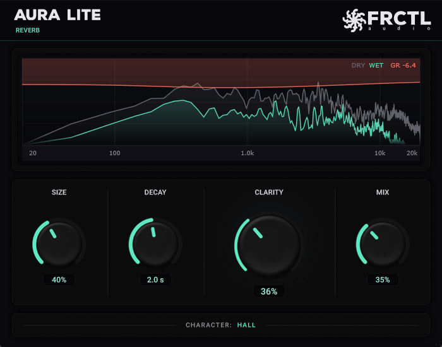Click the red gain reduction curve
This screenshot has width=442, height=347.
click(x=221, y=87)
